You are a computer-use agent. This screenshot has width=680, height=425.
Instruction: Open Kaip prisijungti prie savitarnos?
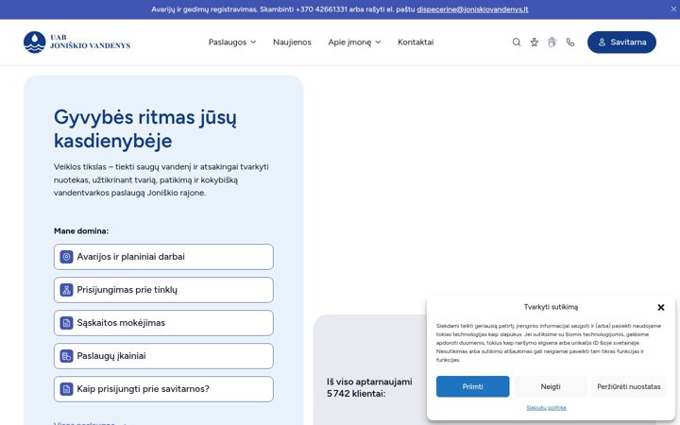tap(163, 389)
